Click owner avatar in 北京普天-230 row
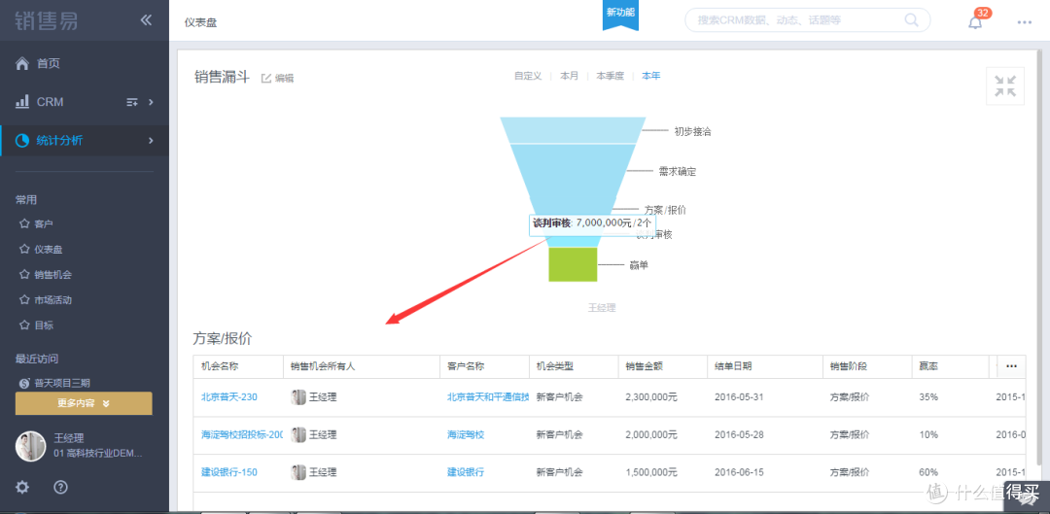This screenshot has width=1050, height=514. tap(298, 396)
